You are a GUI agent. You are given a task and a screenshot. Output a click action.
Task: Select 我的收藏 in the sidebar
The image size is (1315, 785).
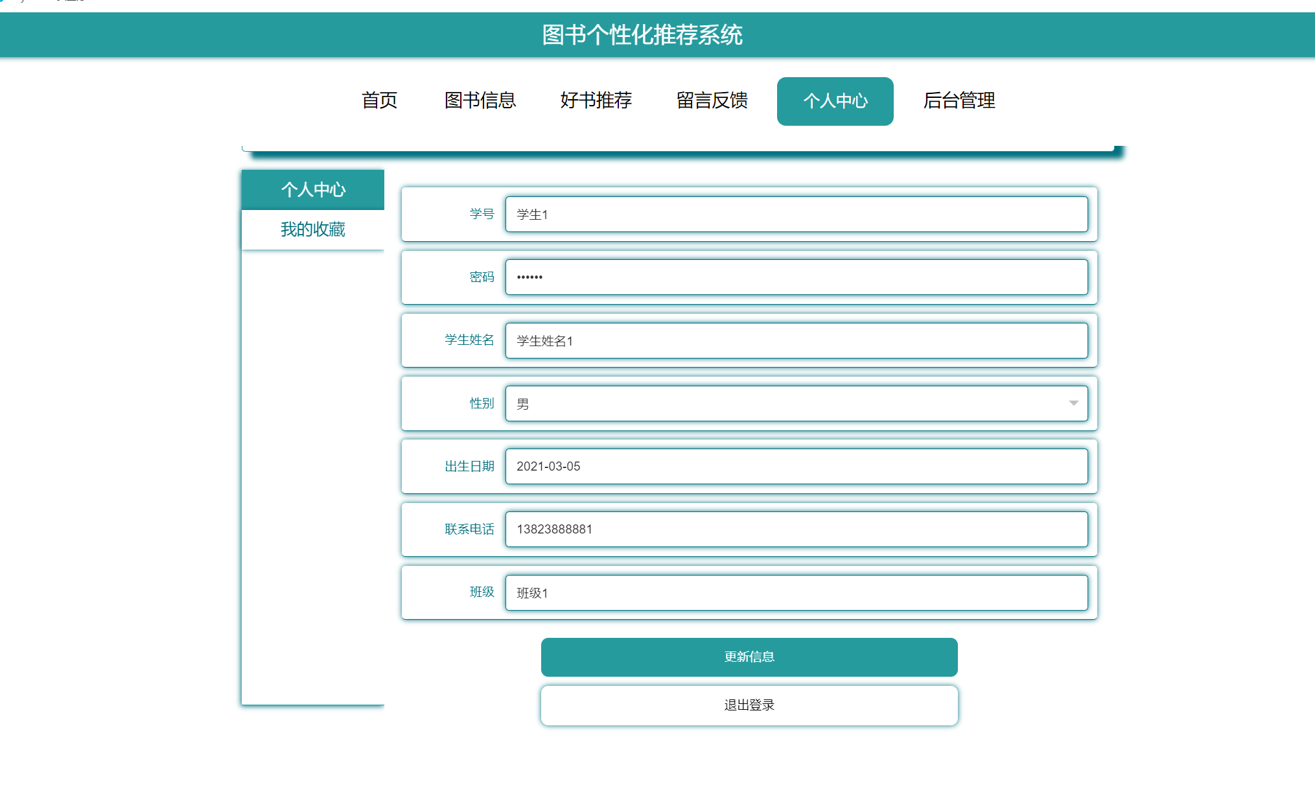(313, 229)
